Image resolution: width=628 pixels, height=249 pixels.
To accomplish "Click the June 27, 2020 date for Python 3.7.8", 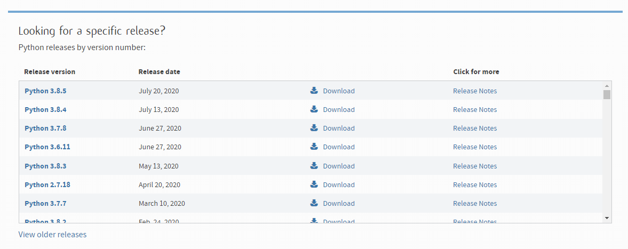I will 160,128.
